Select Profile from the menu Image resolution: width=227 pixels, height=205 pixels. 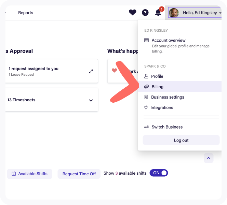coord(179,76)
